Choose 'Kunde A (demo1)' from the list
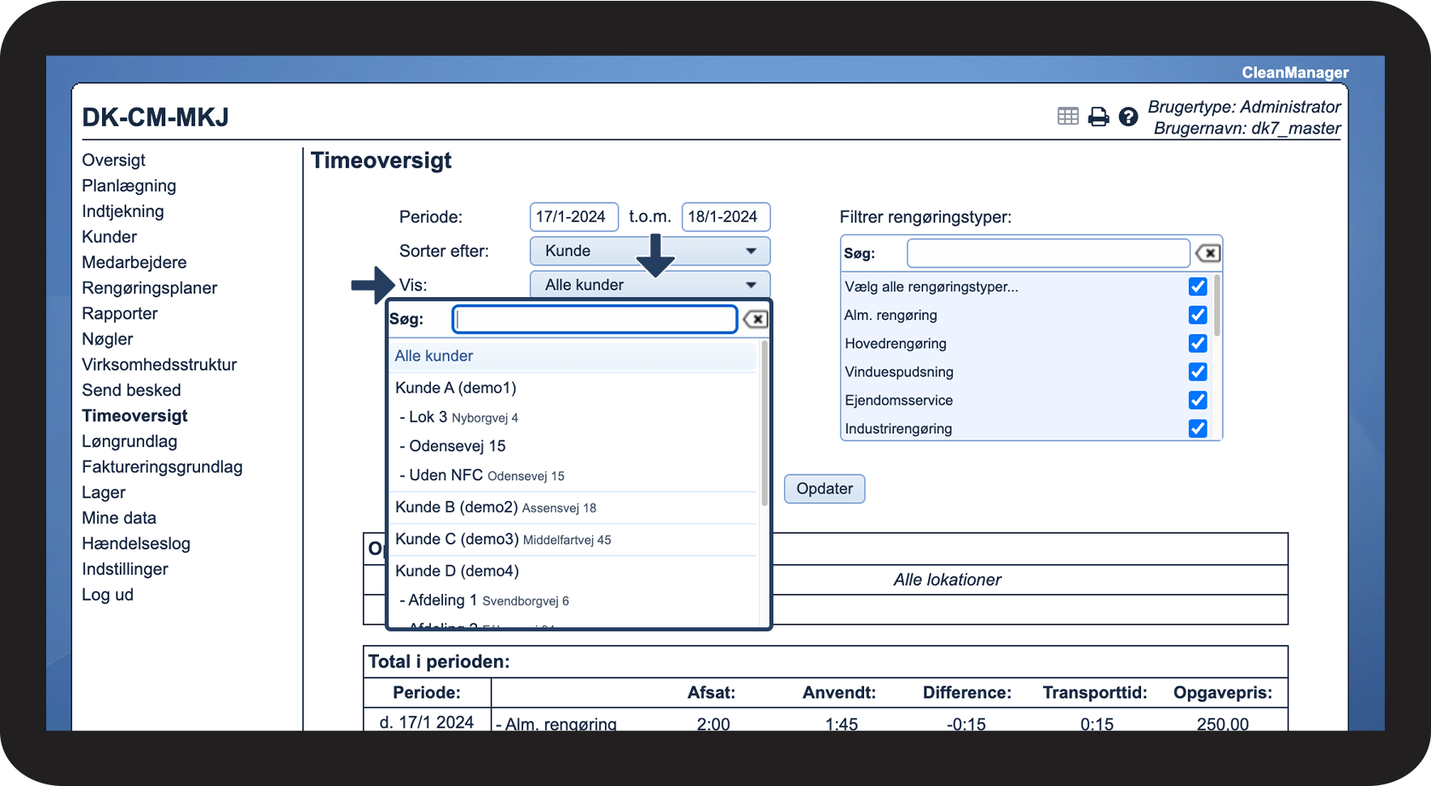This screenshot has height=786, width=1431. [x=573, y=388]
